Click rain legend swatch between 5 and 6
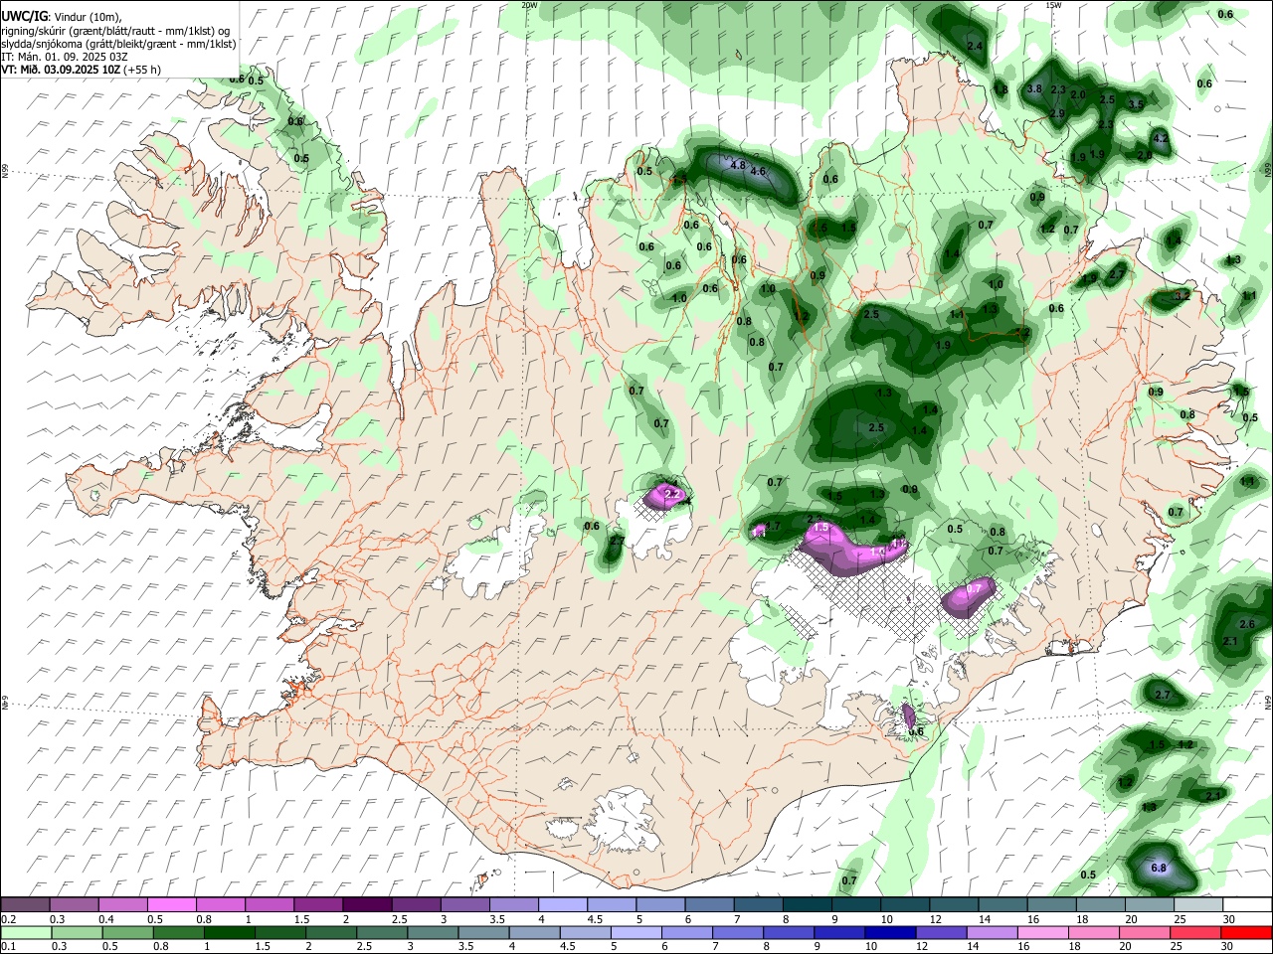Screen dimensions: 1273x954 click(638, 932)
